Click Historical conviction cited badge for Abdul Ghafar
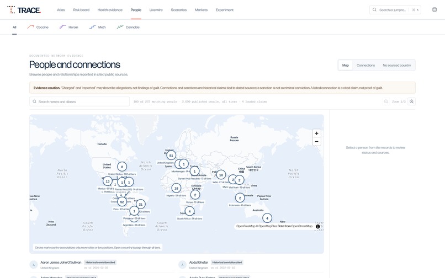This screenshot has height=278, width=445. pos(227,263)
